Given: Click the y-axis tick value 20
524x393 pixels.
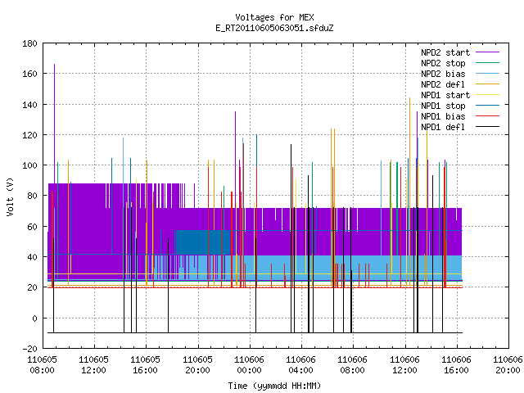Looking at the screenshot, I should click(32, 287).
